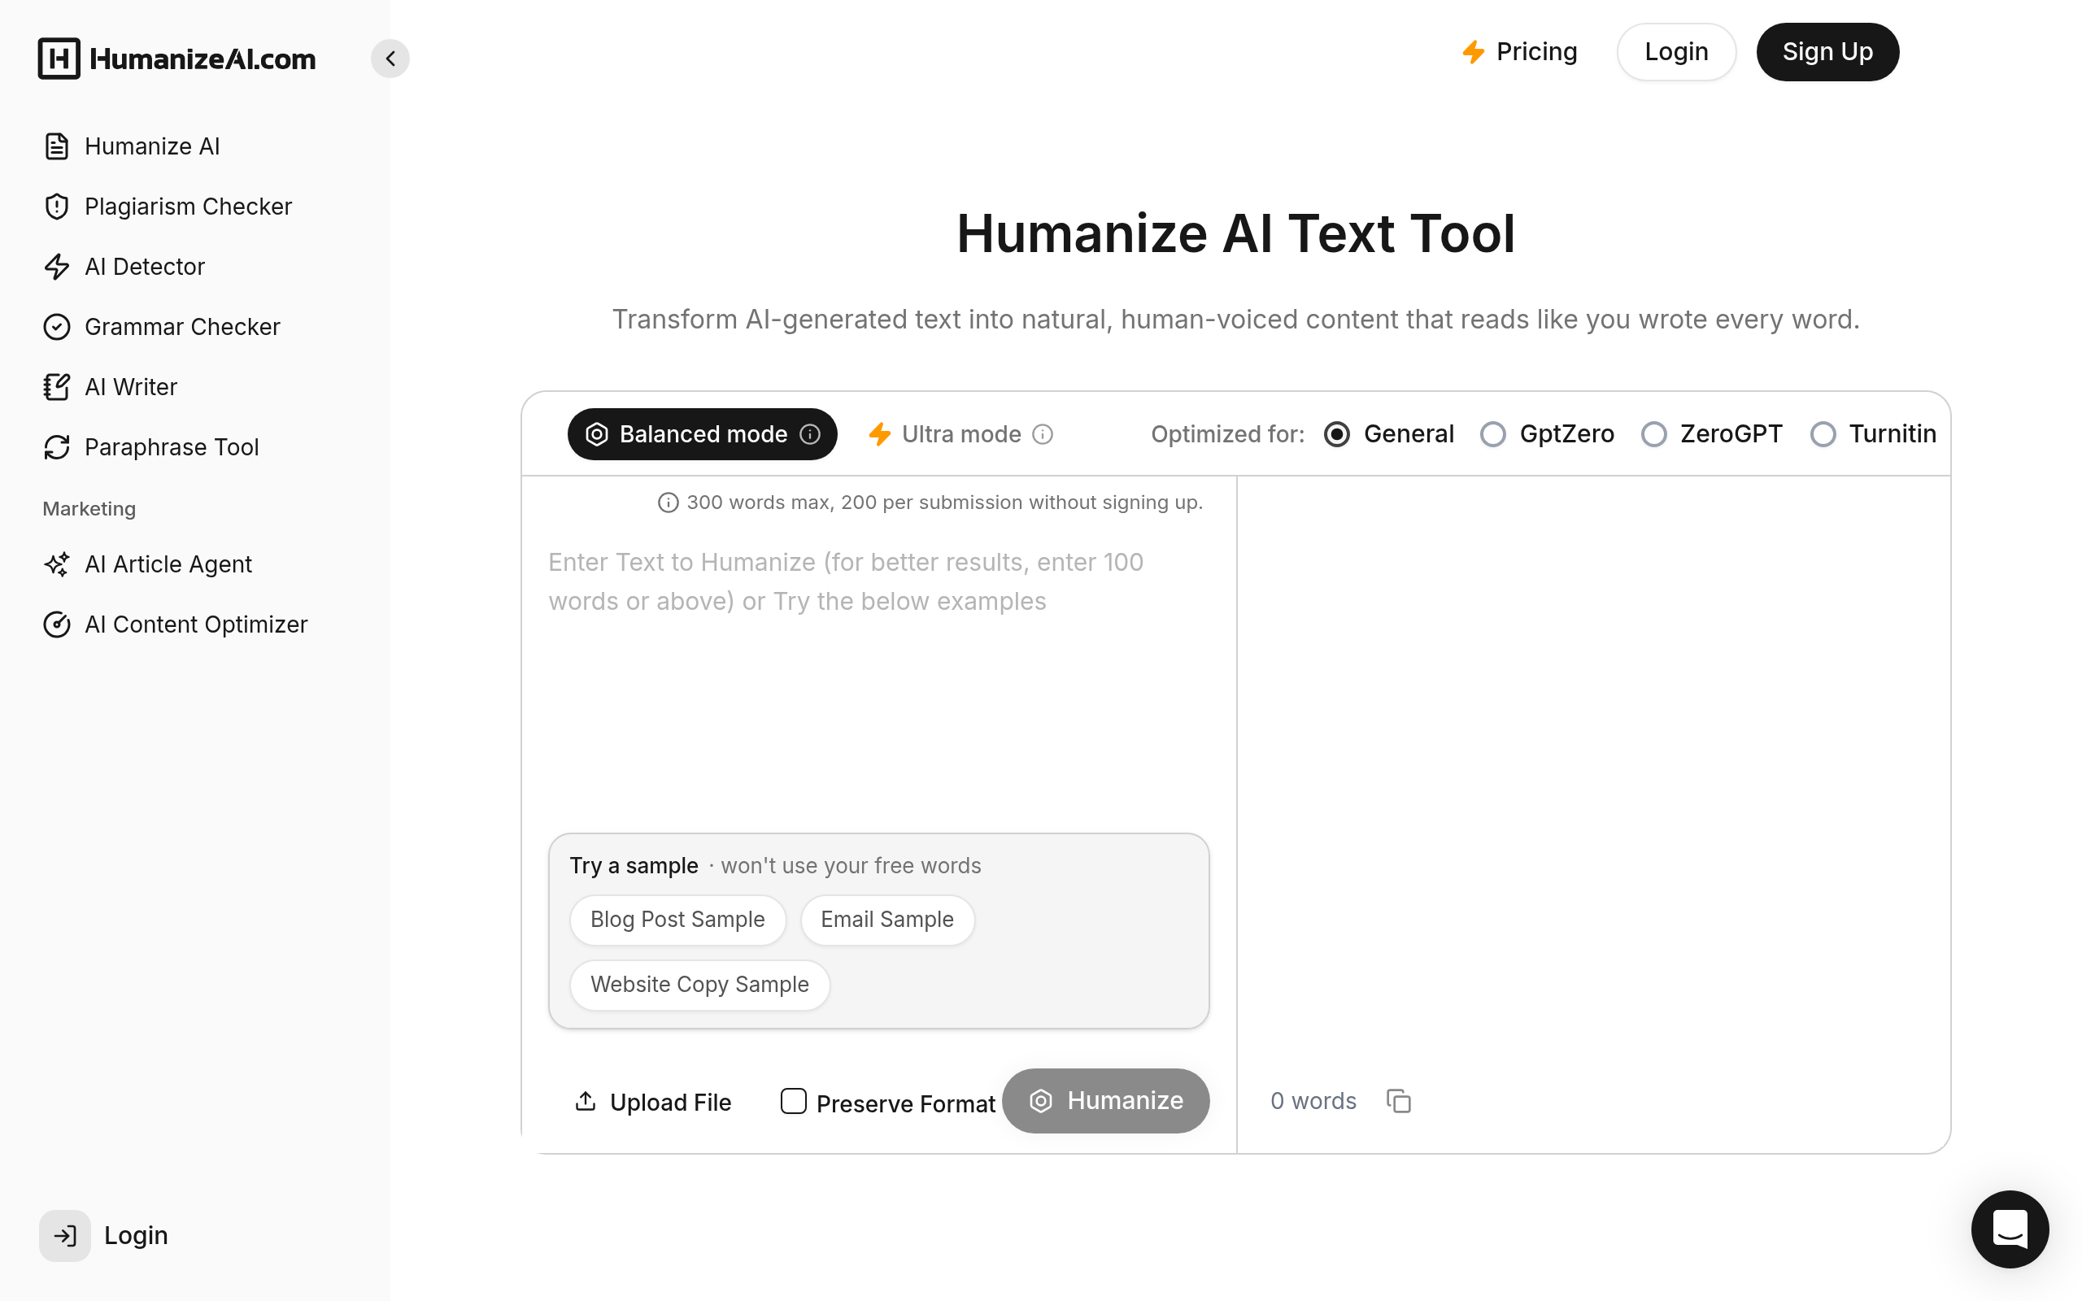
Task: Select the Turnitin radio option
Action: point(1823,434)
